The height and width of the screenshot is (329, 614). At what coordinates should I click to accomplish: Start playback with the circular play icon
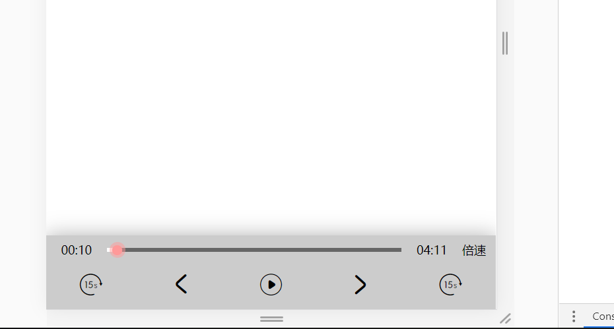271,284
